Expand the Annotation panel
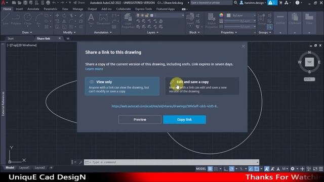The width and height of the screenshot is (324, 182). pyautogui.click(x=103, y=32)
